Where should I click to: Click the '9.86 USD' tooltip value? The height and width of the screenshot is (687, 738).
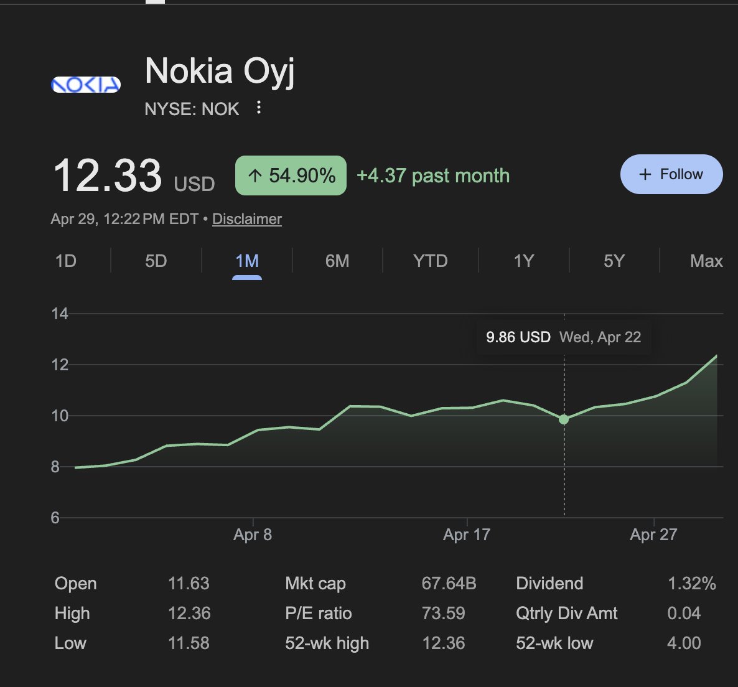click(518, 337)
